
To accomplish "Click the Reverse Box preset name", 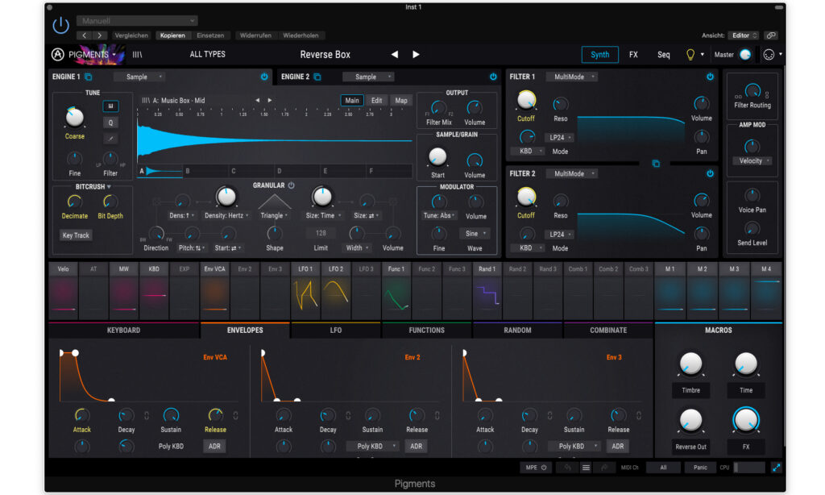I will coord(325,54).
